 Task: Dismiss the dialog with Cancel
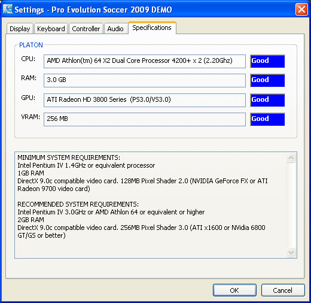(283, 290)
